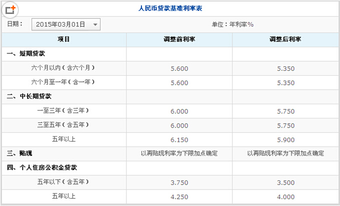Click the 六个月至一年（含一年） row label

pyautogui.click(x=63, y=82)
